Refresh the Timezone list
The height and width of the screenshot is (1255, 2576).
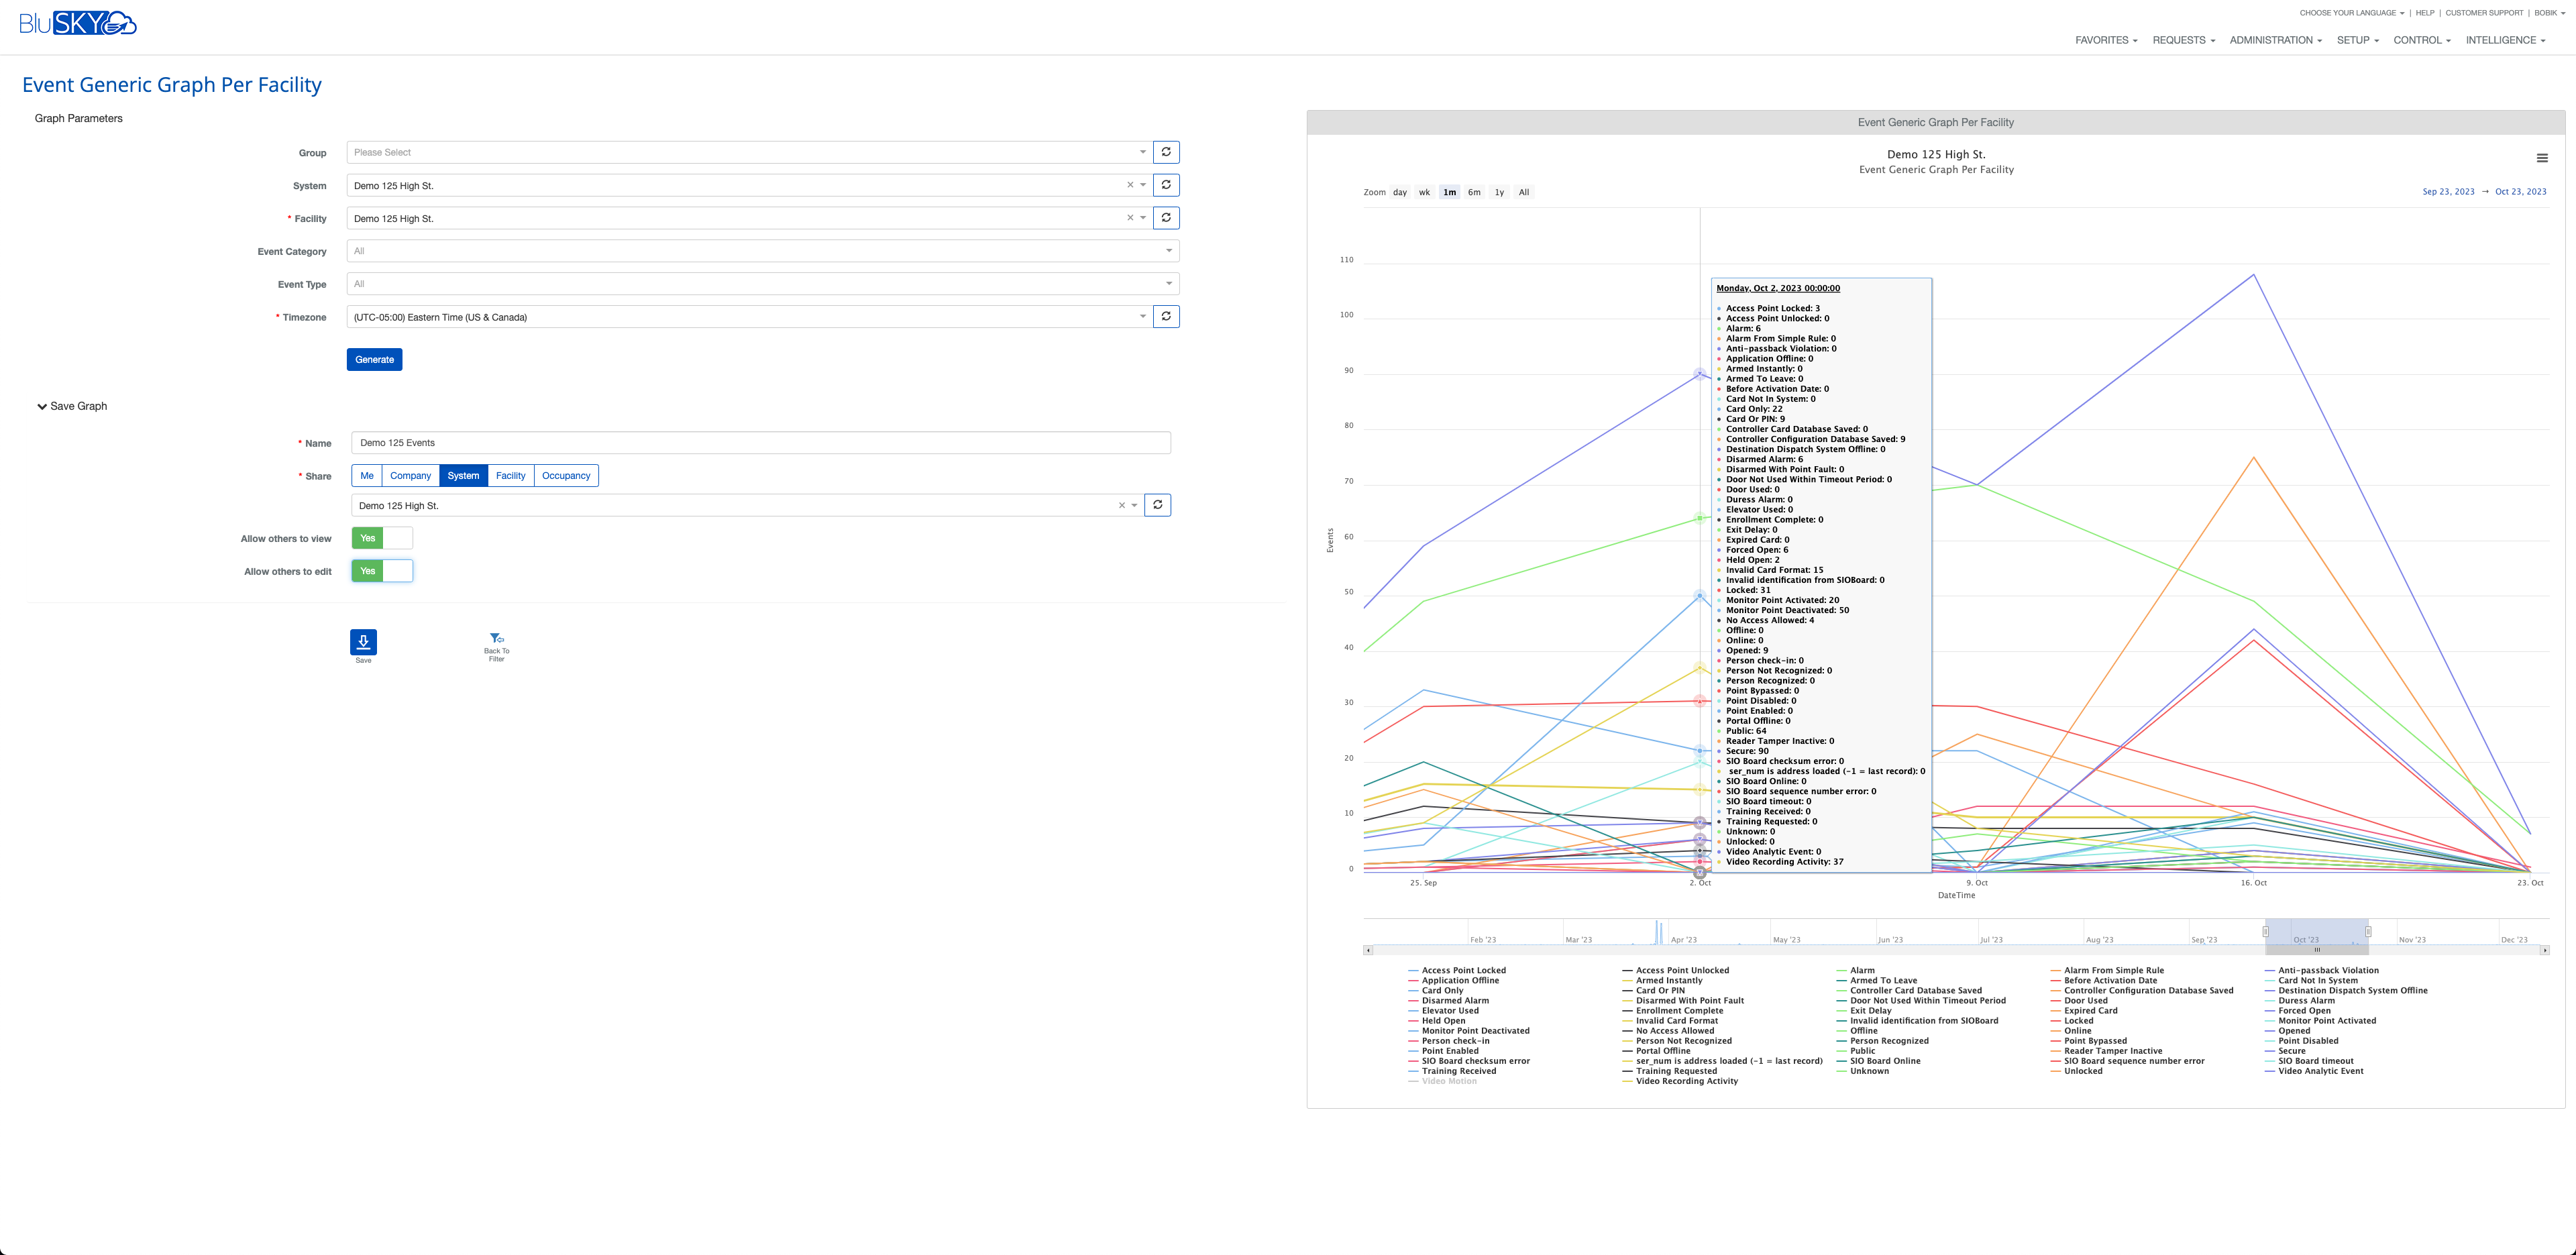pyautogui.click(x=1166, y=316)
